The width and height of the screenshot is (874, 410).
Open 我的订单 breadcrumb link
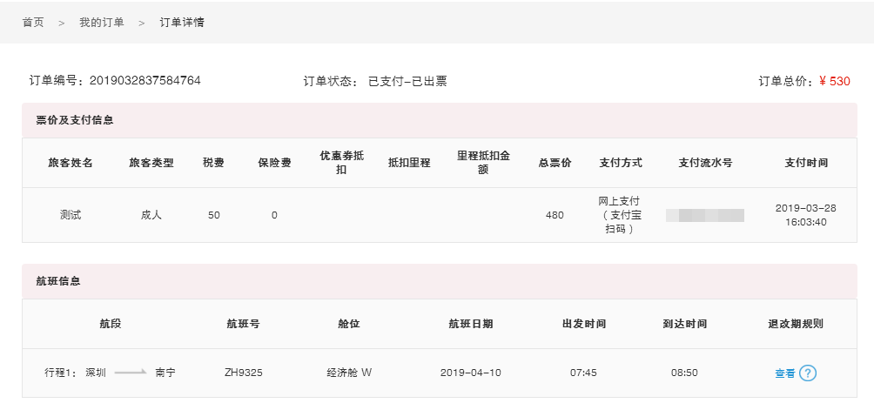[101, 22]
